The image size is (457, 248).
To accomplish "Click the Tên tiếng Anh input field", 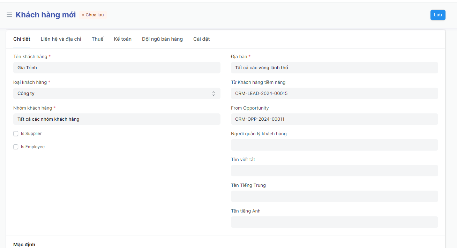I will pyautogui.click(x=334, y=222).
